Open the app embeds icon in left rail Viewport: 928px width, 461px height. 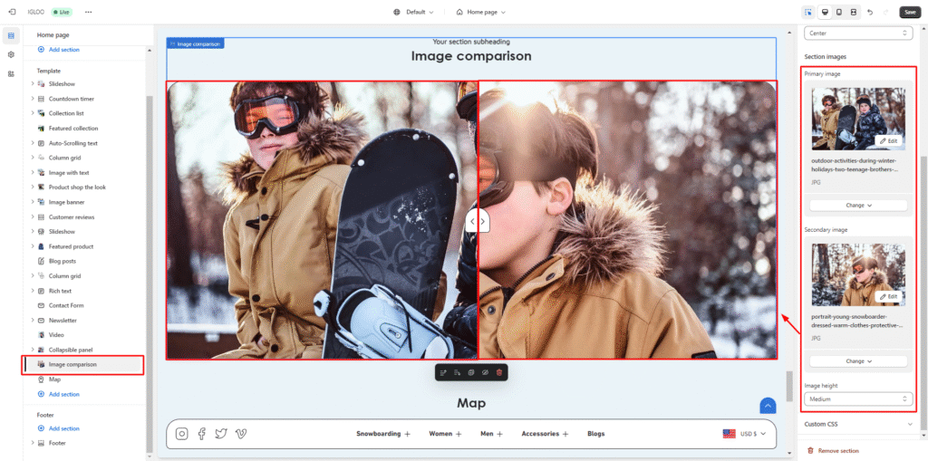pos(11,73)
